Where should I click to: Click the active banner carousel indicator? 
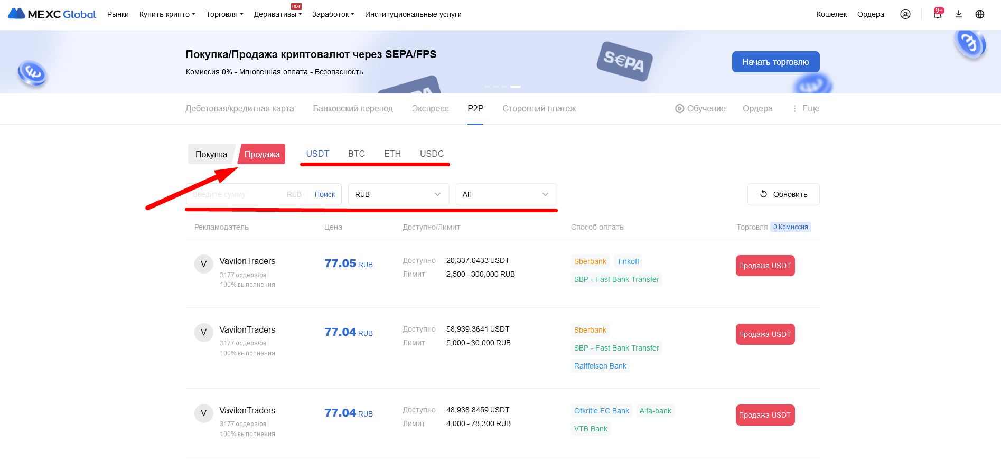(x=516, y=86)
